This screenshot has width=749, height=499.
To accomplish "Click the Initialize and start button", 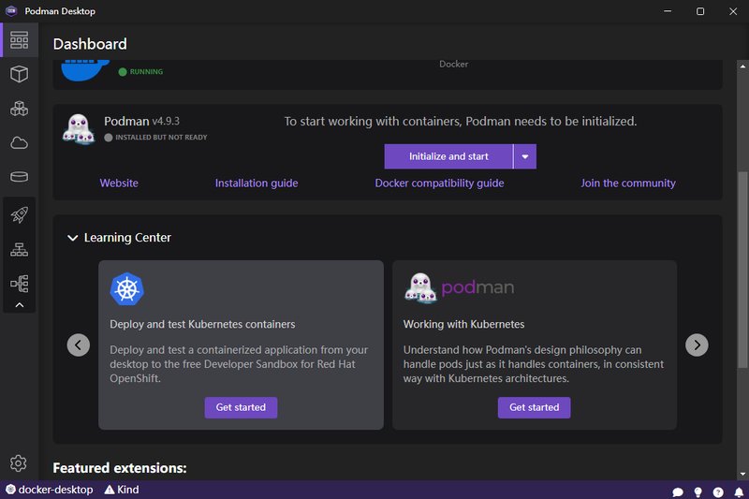I will click(448, 156).
